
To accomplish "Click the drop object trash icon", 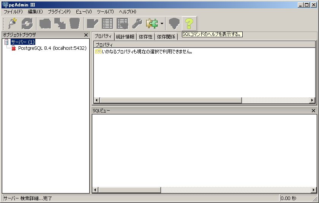I will pos(75,24).
